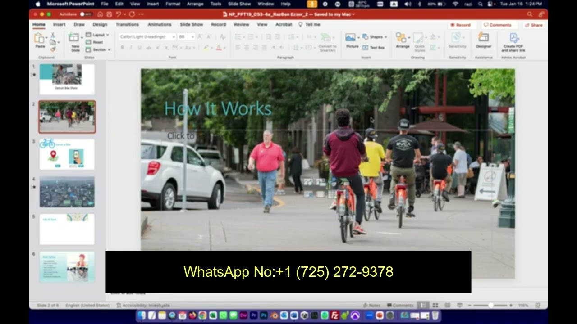Toggle Strikethrough formatting

tap(148, 47)
